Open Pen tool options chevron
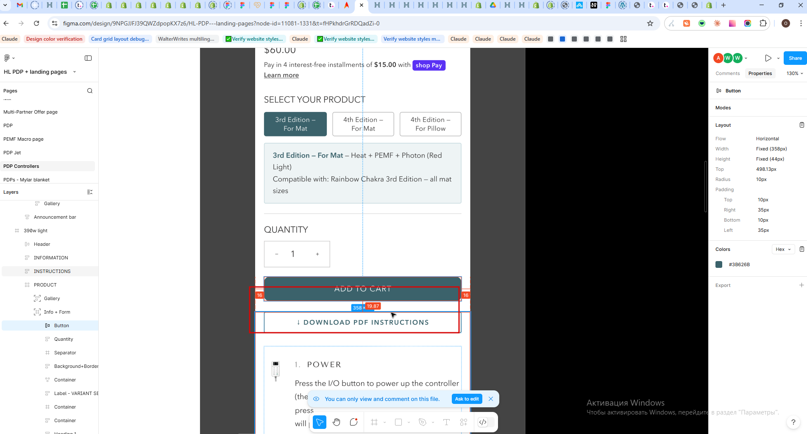The image size is (807, 434). point(433,422)
